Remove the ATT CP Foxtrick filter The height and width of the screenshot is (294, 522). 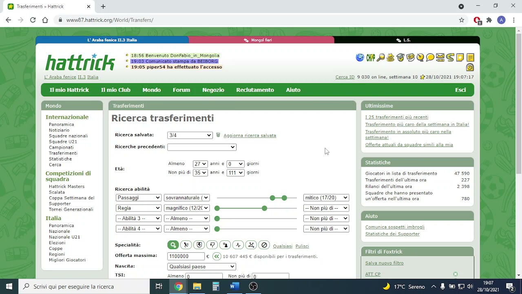point(456,274)
